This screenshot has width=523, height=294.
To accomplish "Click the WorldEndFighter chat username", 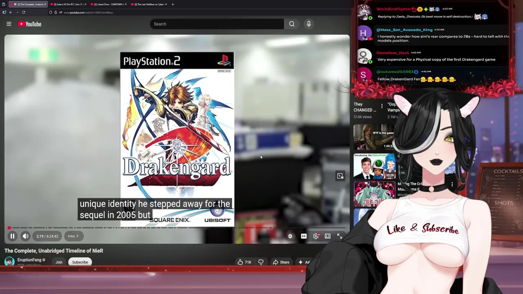I will pos(393,9).
